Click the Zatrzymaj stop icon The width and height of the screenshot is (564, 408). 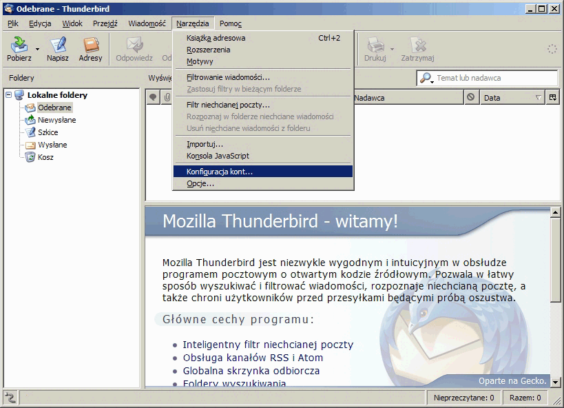click(x=417, y=45)
